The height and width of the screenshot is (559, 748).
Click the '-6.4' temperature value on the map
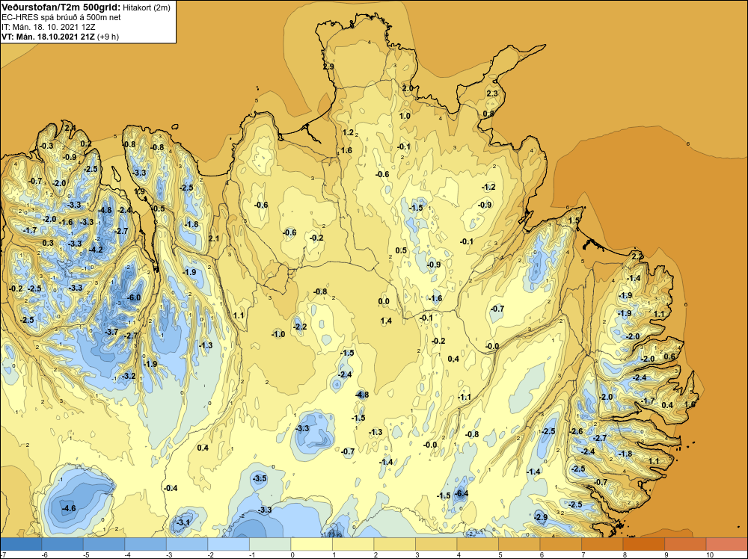(462, 493)
